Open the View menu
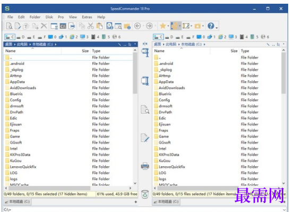The height and width of the screenshot is (212, 294). [x=73, y=17]
